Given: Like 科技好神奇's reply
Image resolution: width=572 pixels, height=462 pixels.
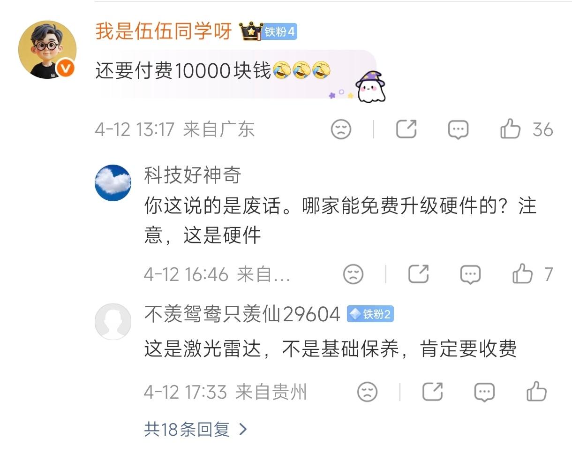Looking at the screenshot, I should point(522,273).
